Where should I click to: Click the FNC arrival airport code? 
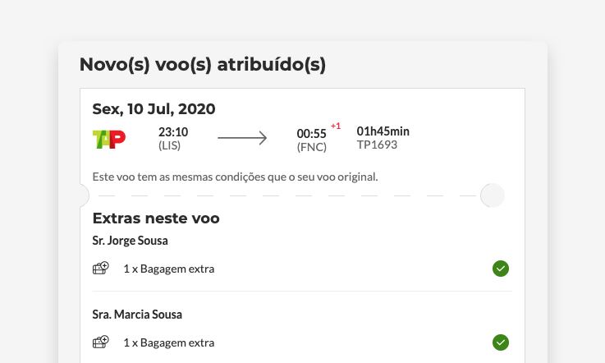click(x=311, y=147)
